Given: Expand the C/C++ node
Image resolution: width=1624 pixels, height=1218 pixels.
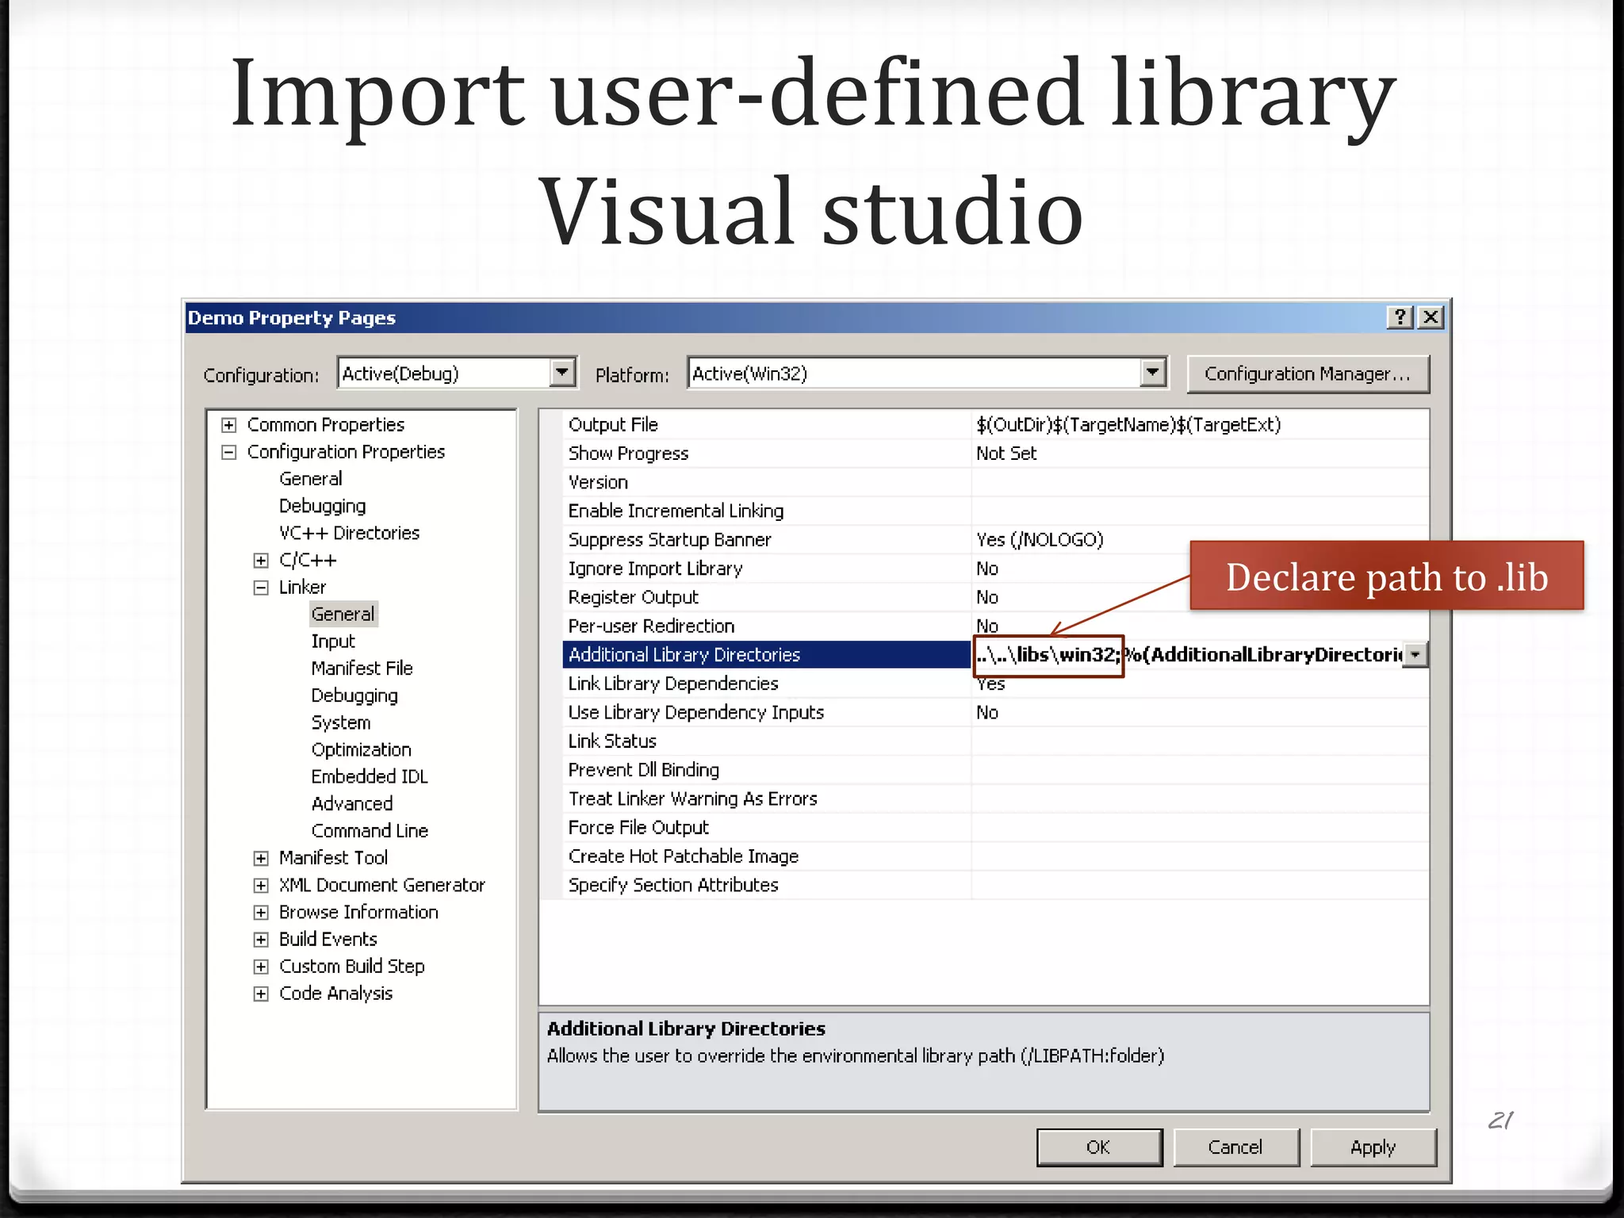Looking at the screenshot, I should coord(261,561).
